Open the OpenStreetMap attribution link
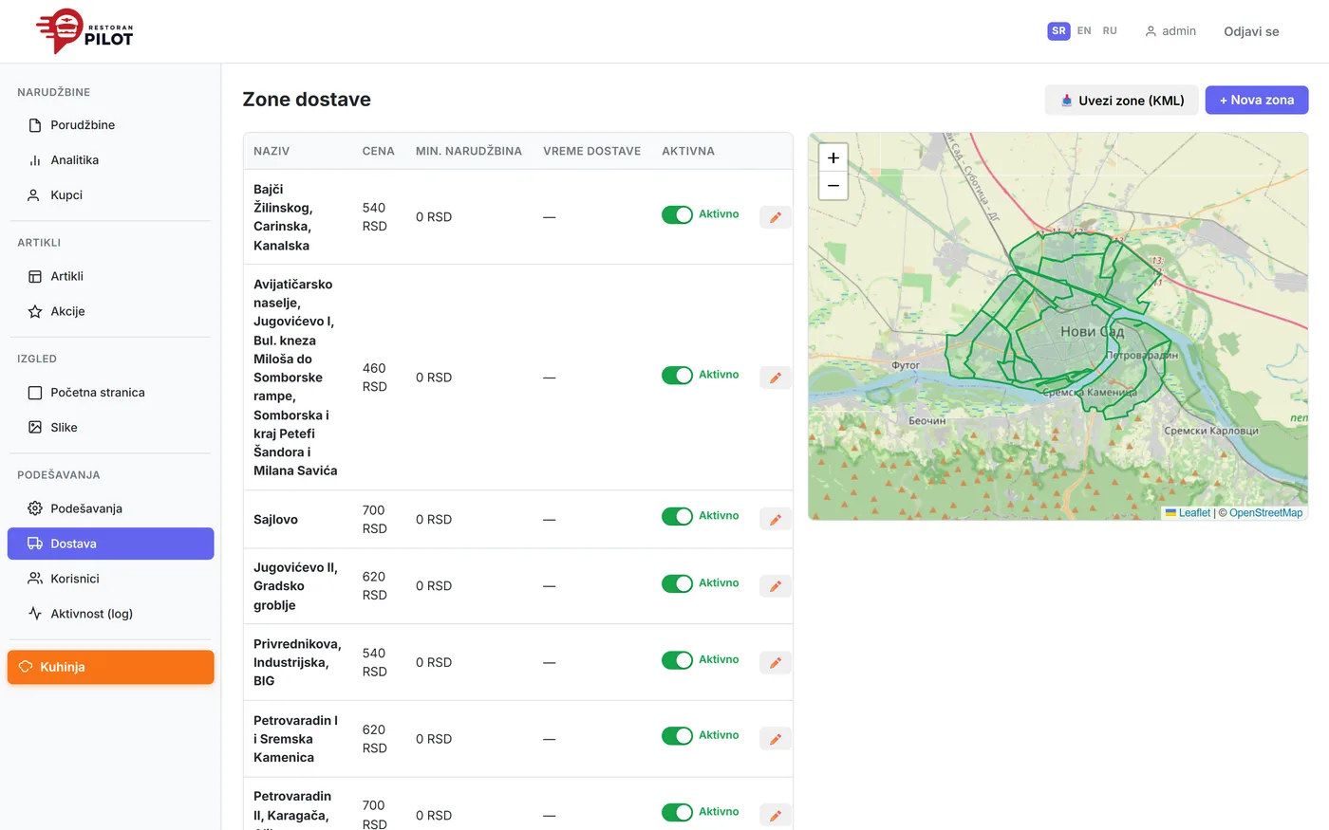The image size is (1329, 830). click(x=1265, y=513)
